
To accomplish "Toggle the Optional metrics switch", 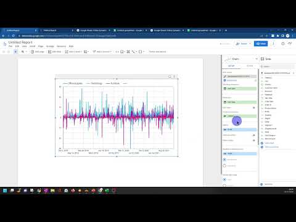I will point(253,135).
